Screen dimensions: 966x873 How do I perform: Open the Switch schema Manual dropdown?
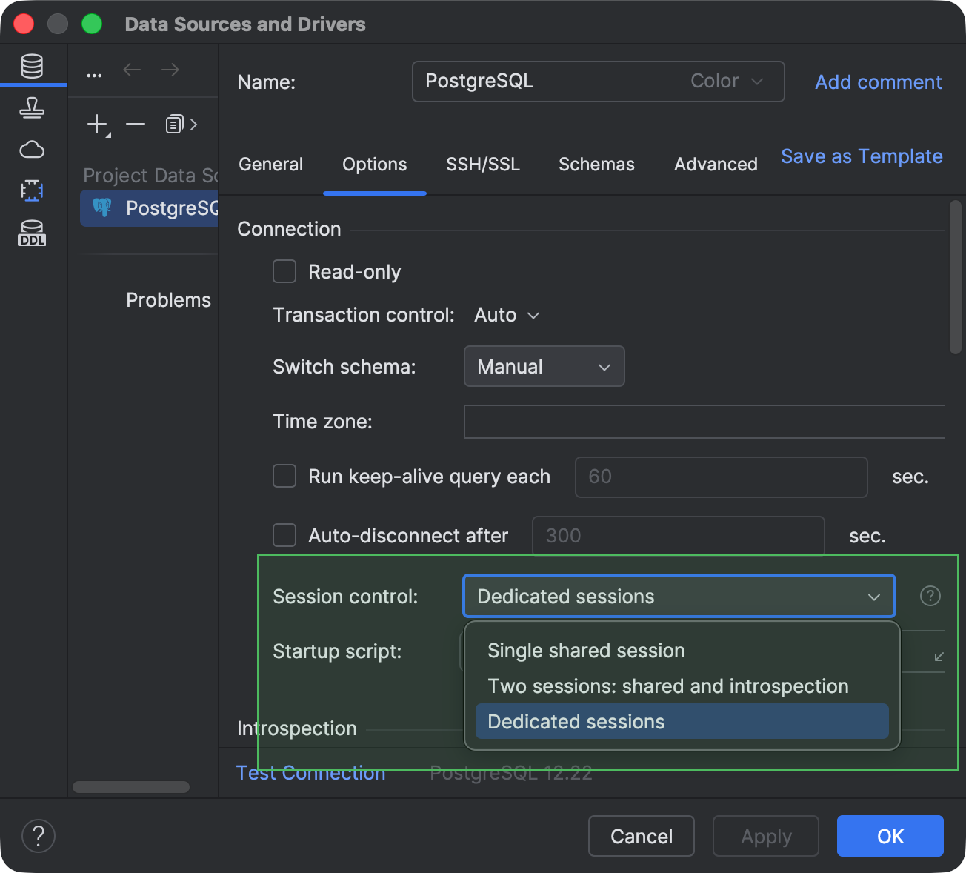[544, 366]
